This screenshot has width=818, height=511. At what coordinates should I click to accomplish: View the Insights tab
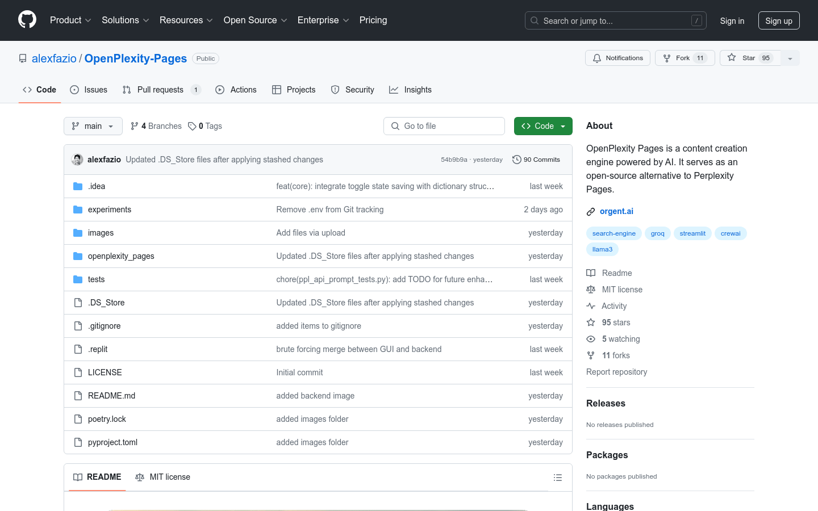pyautogui.click(x=411, y=90)
